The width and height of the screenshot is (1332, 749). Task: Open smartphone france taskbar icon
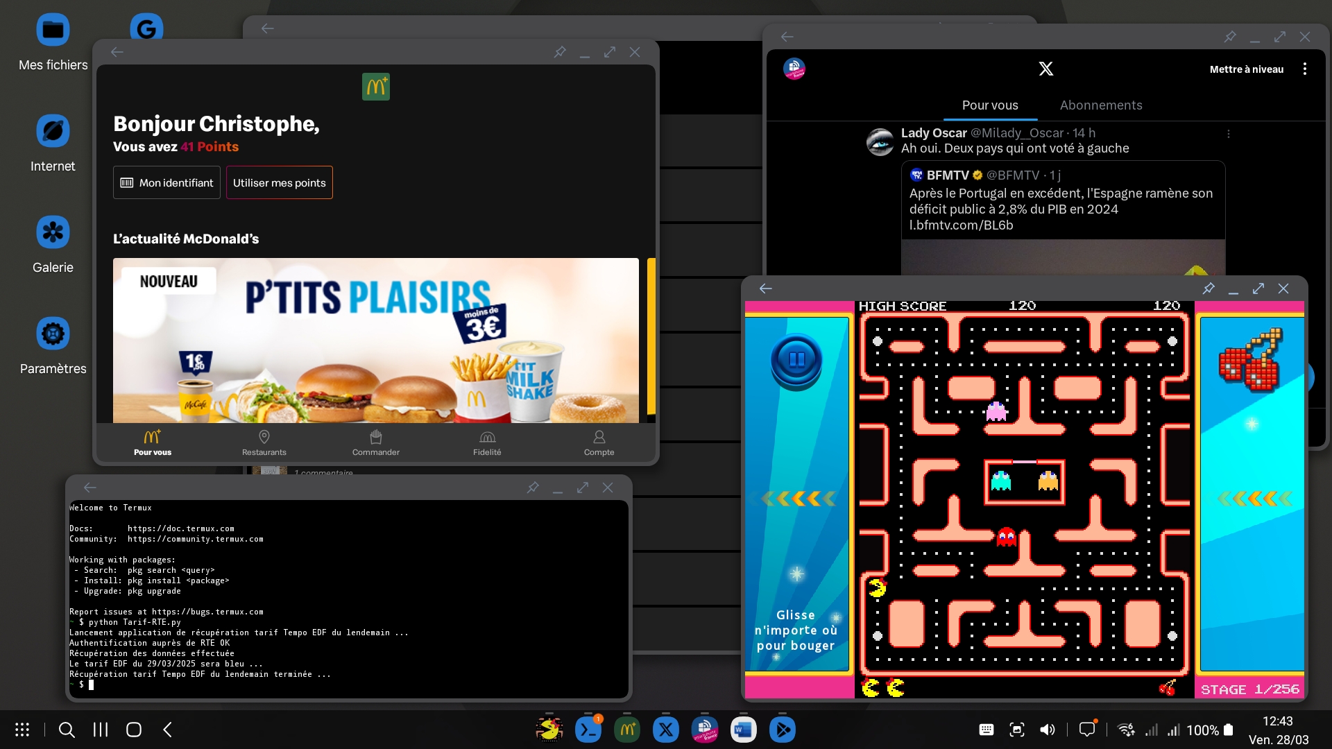[705, 730]
